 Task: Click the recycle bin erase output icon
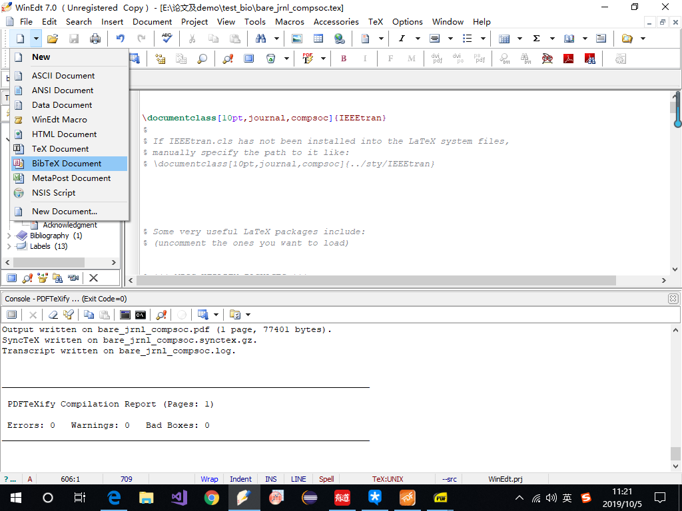tap(270, 59)
